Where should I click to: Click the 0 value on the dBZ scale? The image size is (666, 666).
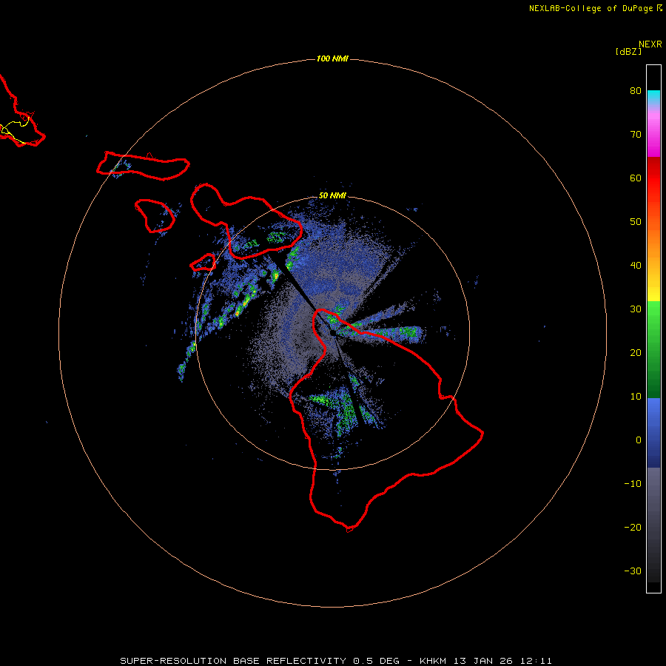click(639, 440)
